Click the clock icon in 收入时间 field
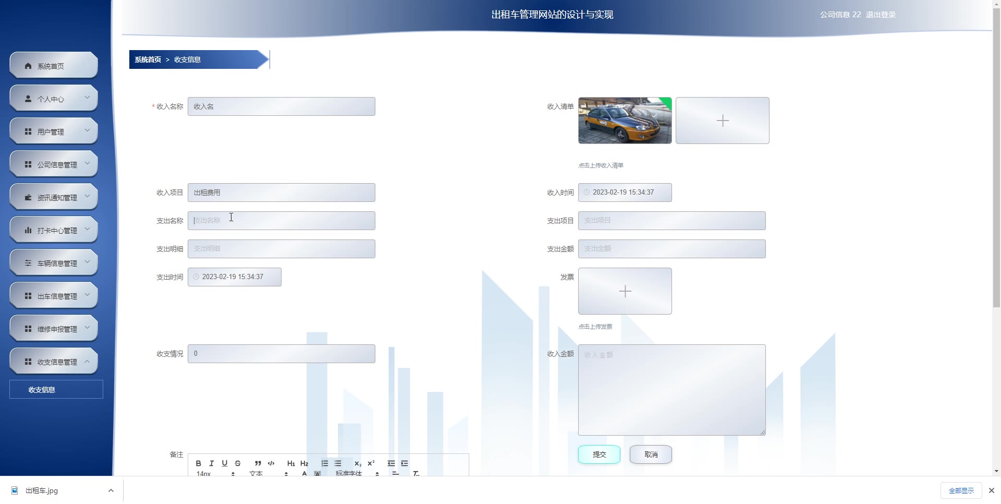The height and width of the screenshot is (504, 1001). [587, 193]
